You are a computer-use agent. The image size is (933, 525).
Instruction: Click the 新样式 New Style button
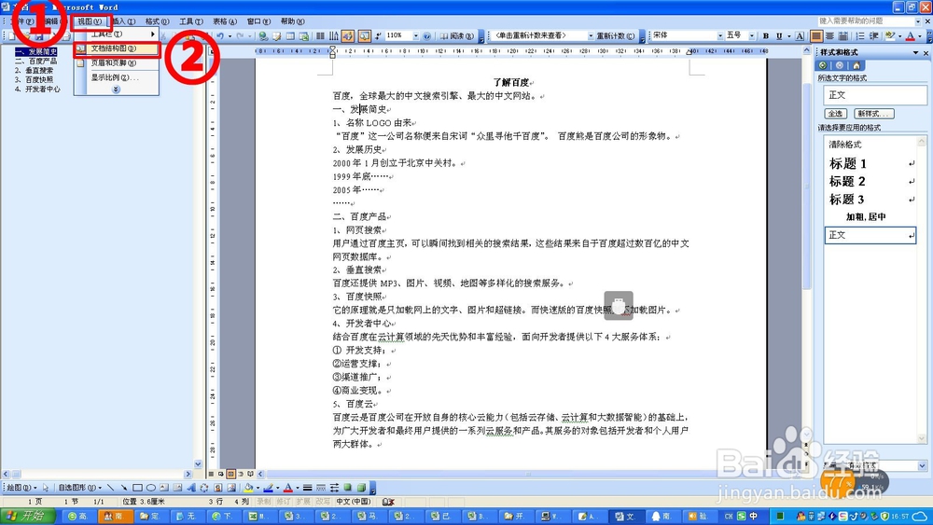pyautogui.click(x=874, y=114)
